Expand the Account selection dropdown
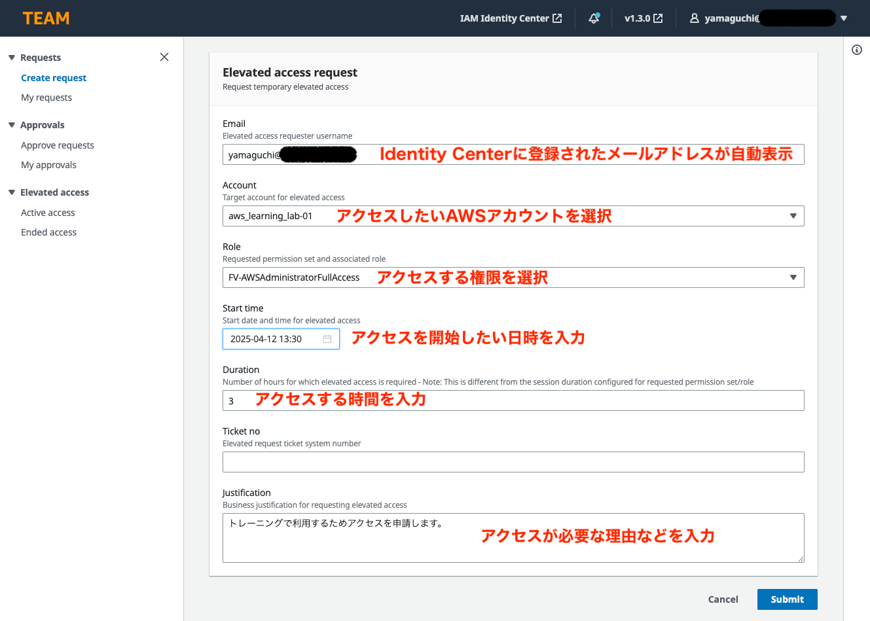Screen dimensions: 870x621 pyautogui.click(x=793, y=216)
